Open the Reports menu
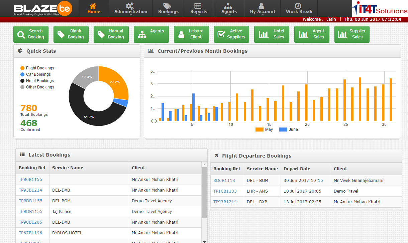This screenshot has height=243, width=408. (x=199, y=8)
